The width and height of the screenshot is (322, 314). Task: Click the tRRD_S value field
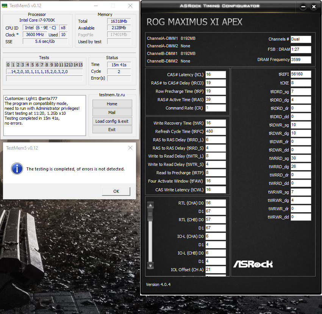(216, 148)
